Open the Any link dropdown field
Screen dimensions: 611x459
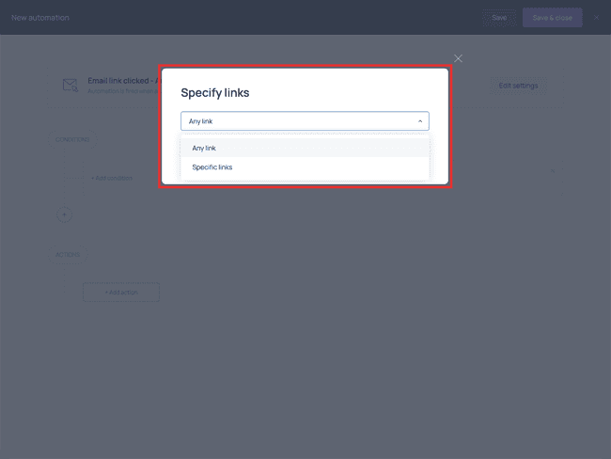click(305, 121)
